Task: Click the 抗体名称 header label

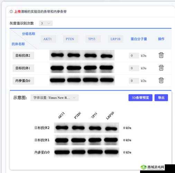Action: 18,44
